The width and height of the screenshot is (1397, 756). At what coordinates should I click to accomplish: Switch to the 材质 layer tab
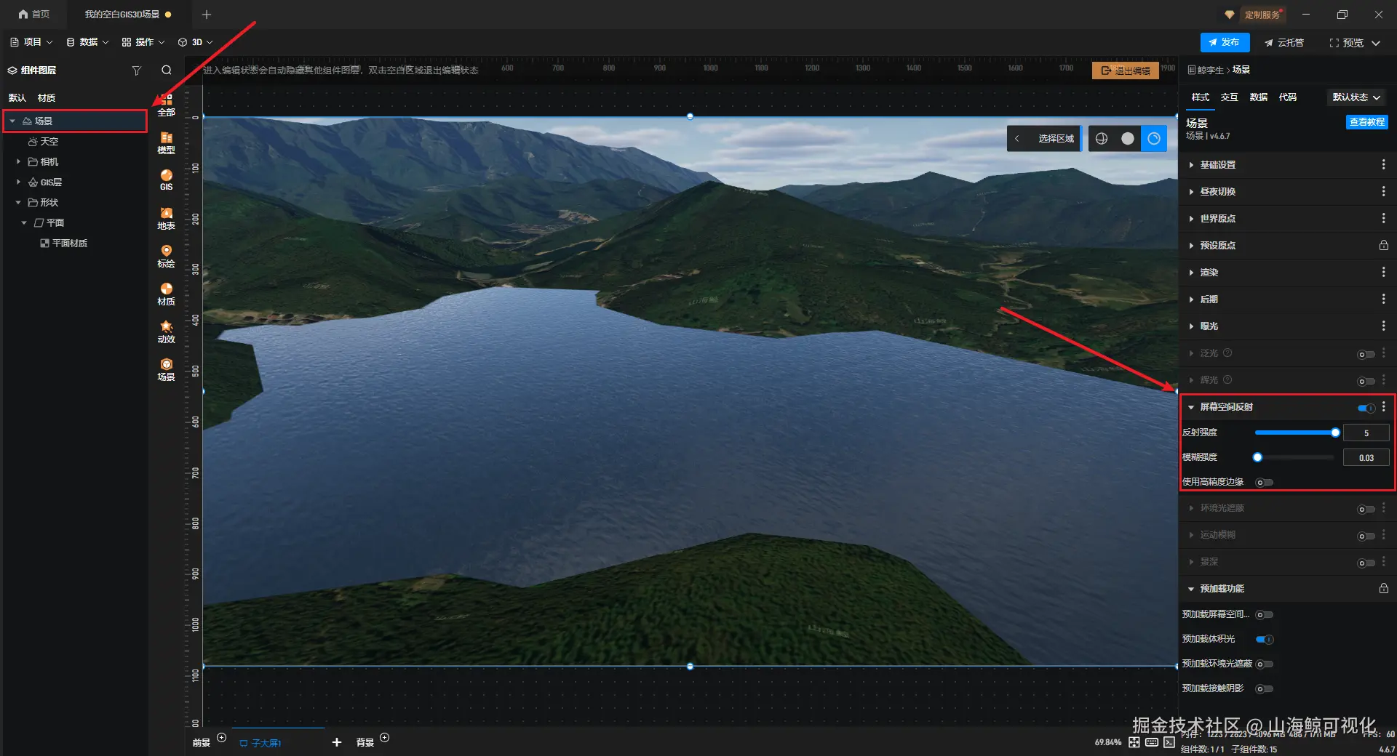[x=47, y=97]
